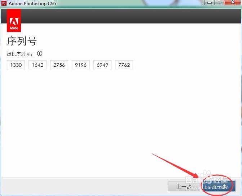Viewport: 242px width, 196px height.
Task: Proceed with the 下一步 button
Action: (x=219, y=186)
